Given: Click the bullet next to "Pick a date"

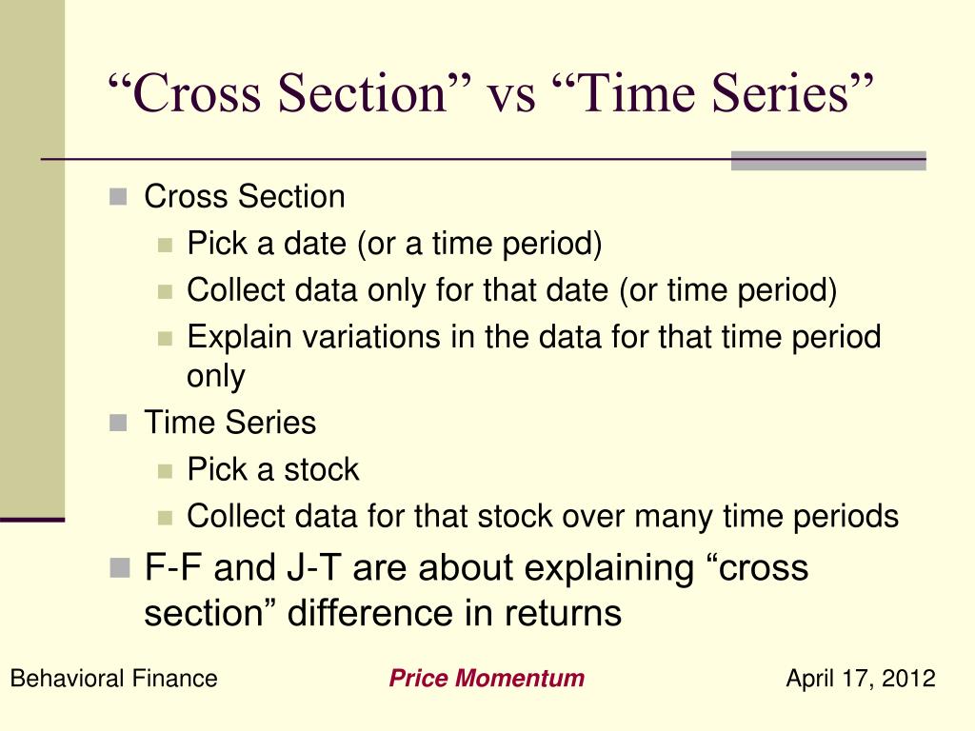Looking at the screenshot, I should click(x=165, y=245).
